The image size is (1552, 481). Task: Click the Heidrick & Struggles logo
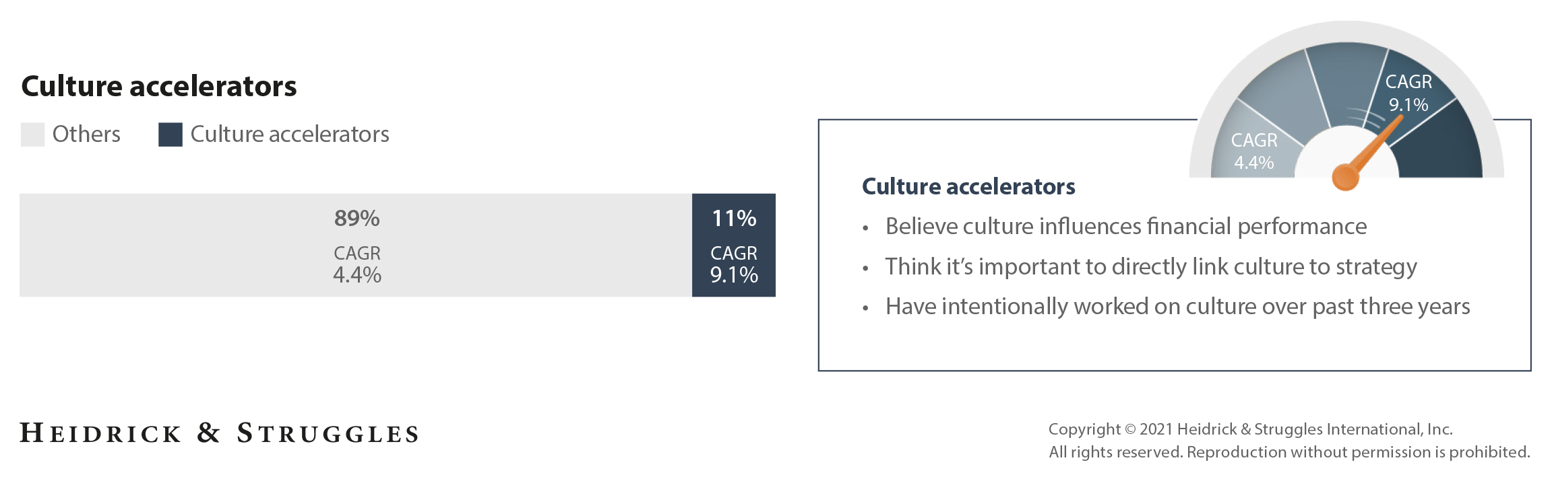219,433
